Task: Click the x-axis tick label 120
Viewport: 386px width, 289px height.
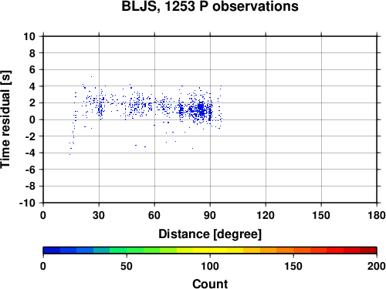Action: pos(266,215)
